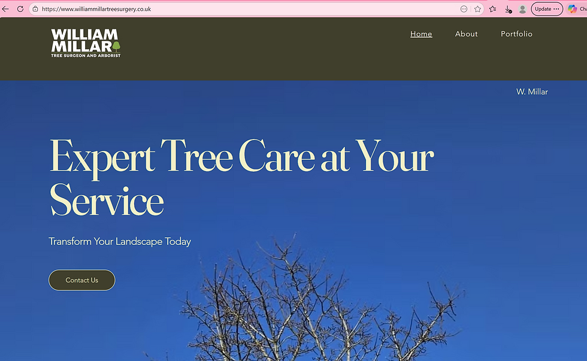Click the Update button in the browser toolbar
The image size is (587, 361).
[546, 9]
